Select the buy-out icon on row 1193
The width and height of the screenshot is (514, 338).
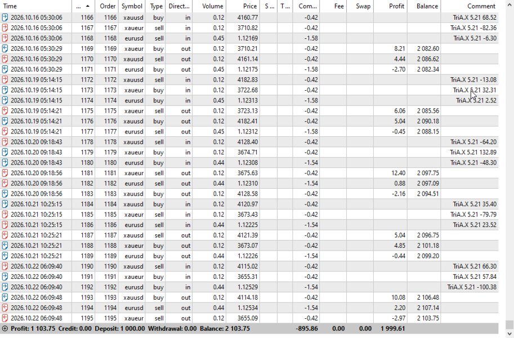coord(5,297)
